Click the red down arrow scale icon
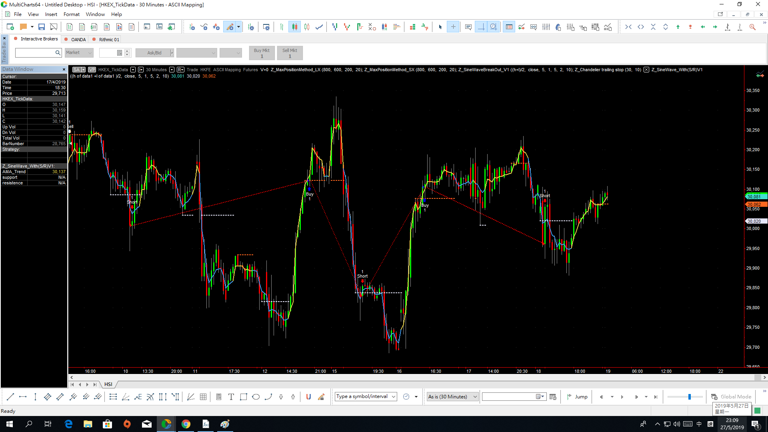 690,27
